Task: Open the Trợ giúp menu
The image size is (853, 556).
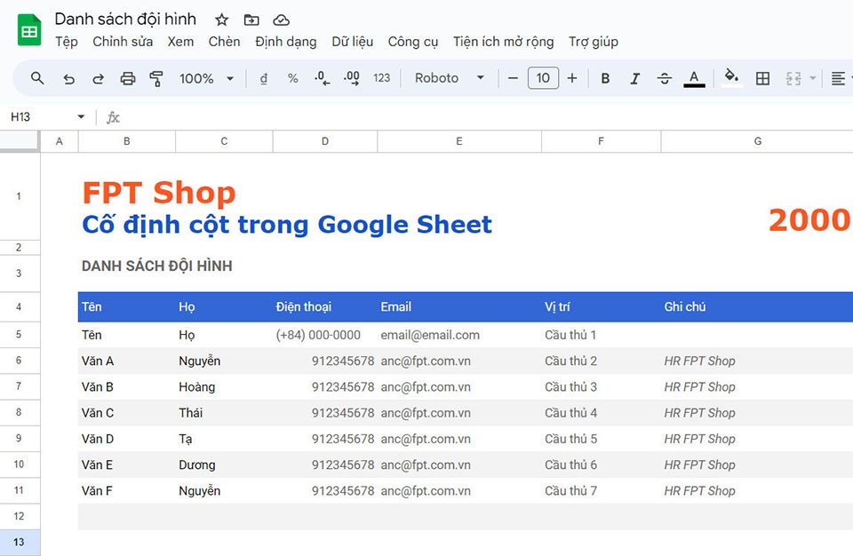Action: tap(593, 42)
